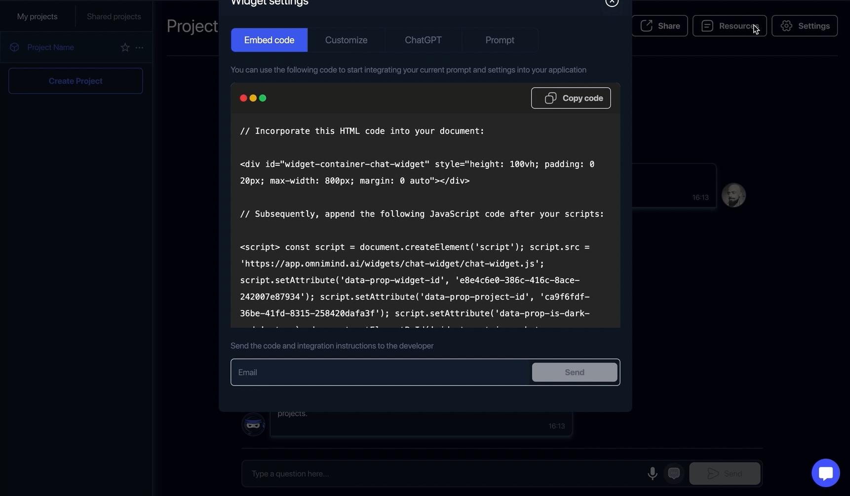Click 'Send the code and integration instructions' text
This screenshot has height=496, width=850.
[332, 345]
